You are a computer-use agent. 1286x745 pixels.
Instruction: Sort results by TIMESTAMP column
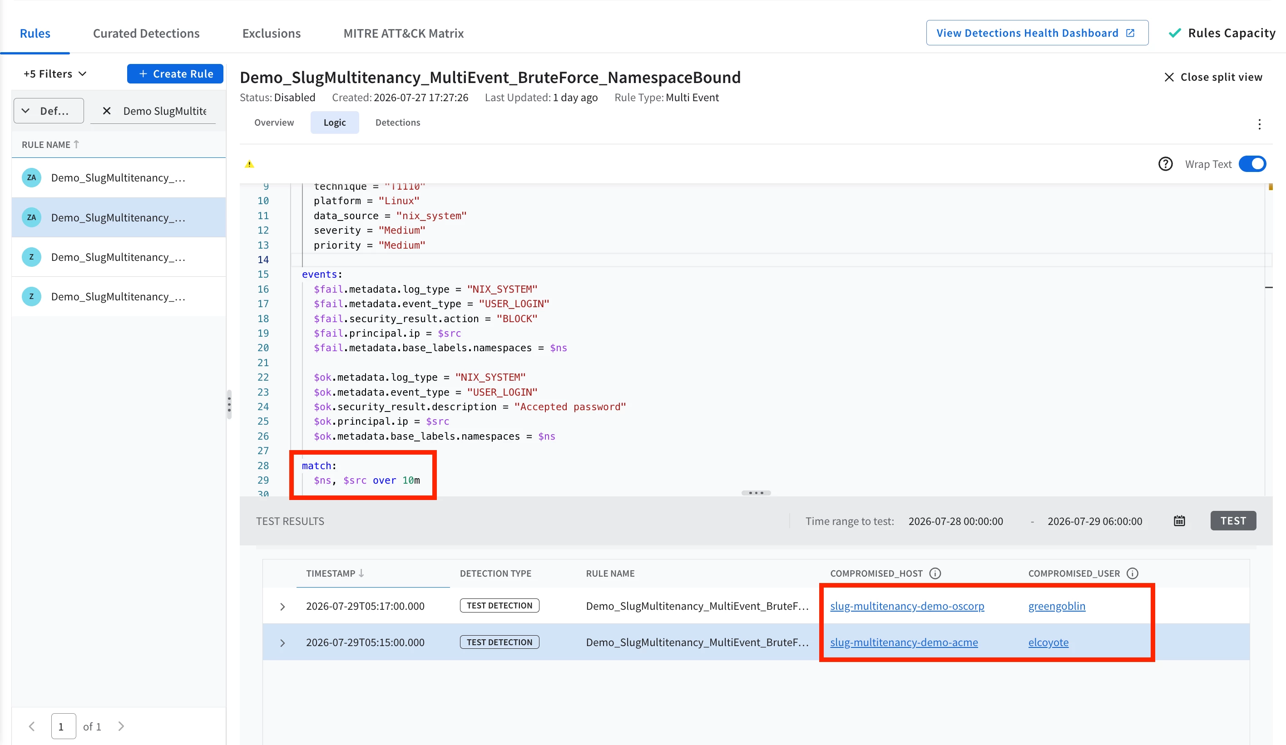point(335,573)
